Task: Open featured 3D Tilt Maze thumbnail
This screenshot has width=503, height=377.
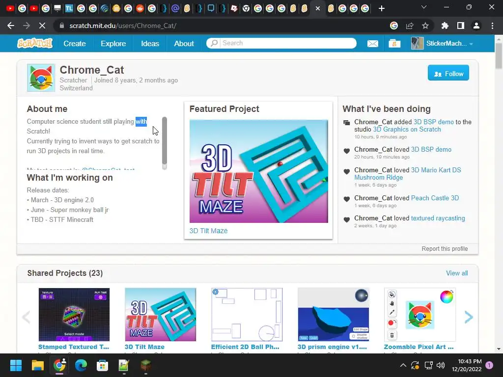Action: click(x=259, y=171)
